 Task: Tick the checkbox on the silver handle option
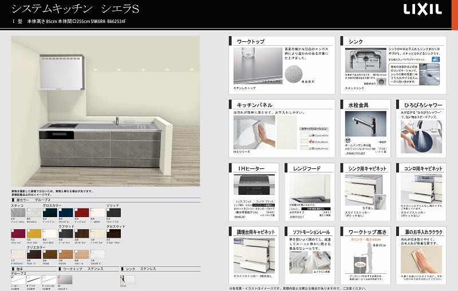(x=13, y=277)
